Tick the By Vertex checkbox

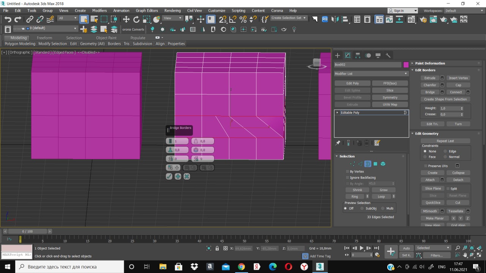(347, 171)
